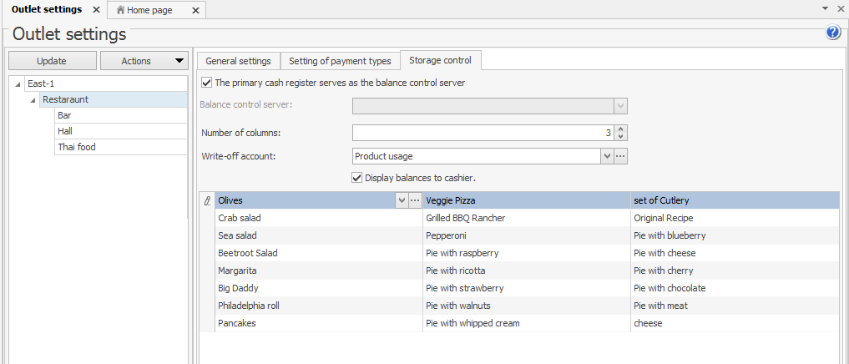Close the Outlet settings tab

pyautogui.click(x=96, y=10)
